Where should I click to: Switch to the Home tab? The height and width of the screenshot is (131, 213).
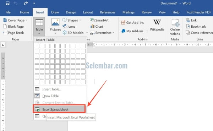pyautogui.click(x=24, y=12)
